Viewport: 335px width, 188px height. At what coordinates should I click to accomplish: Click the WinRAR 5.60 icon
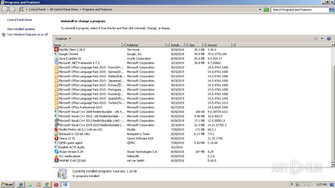[56, 160]
